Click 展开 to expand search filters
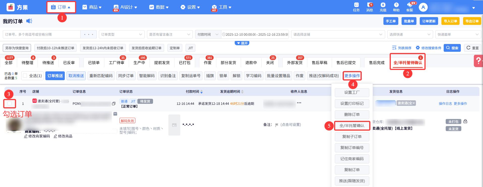Viewport: 483px width, 187px height. pos(242,43)
